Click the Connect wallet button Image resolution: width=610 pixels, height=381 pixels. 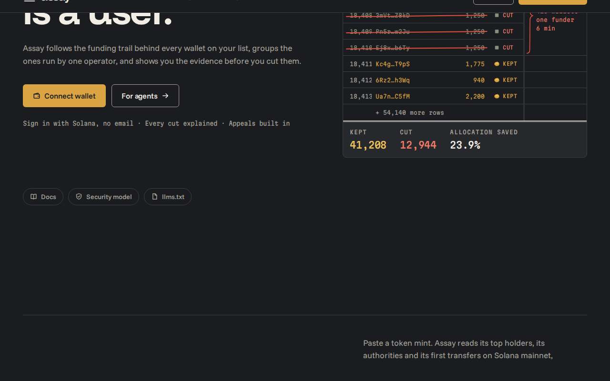click(x=64, y=96)
